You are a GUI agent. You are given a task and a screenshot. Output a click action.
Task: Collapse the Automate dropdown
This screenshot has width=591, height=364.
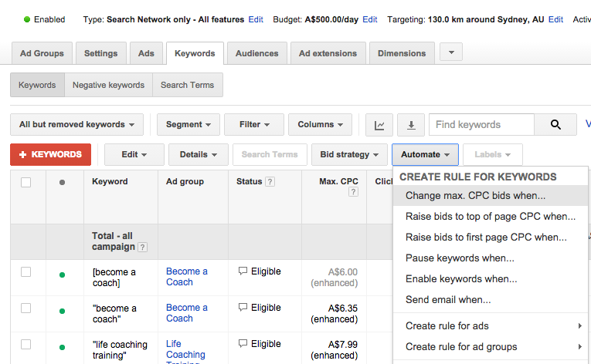point(425,154)
